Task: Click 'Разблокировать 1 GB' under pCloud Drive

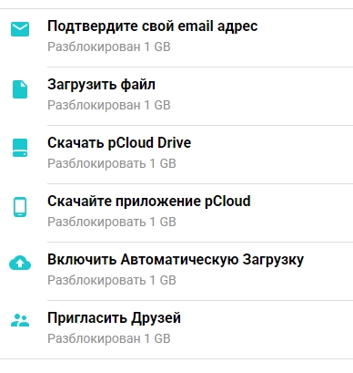Action: [112, 163]
